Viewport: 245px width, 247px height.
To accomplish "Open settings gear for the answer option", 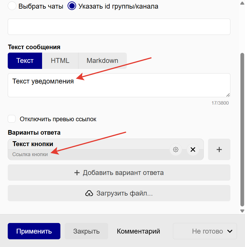I will coord(176,149).
